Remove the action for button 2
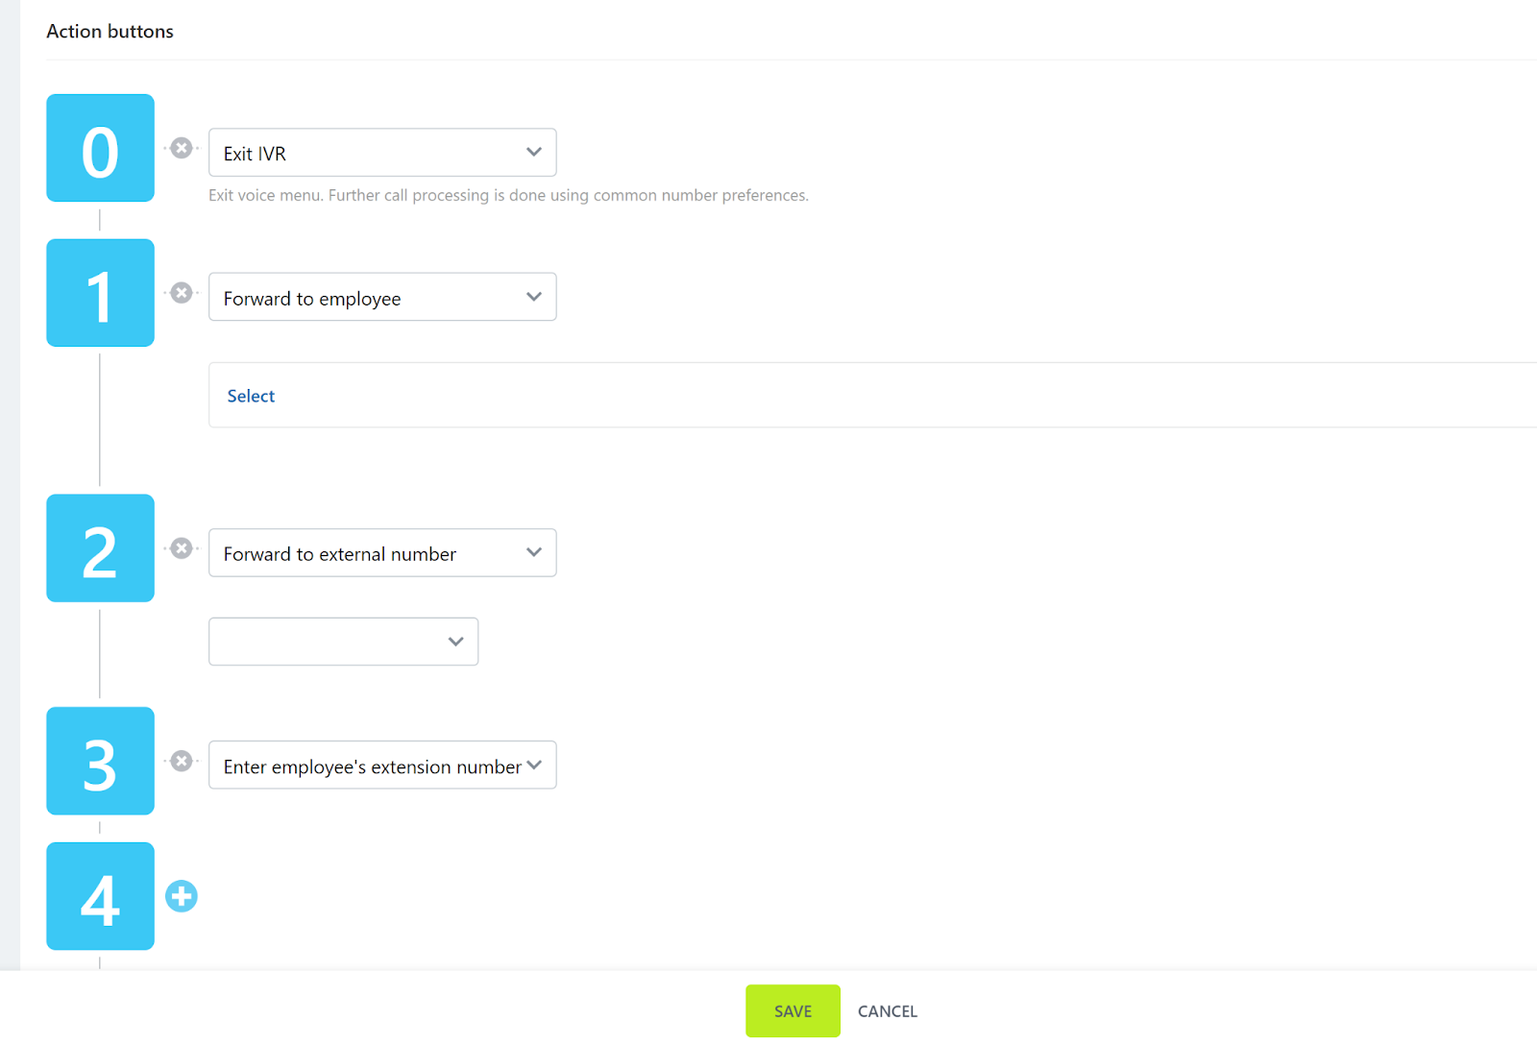 (x=182, y=548)
